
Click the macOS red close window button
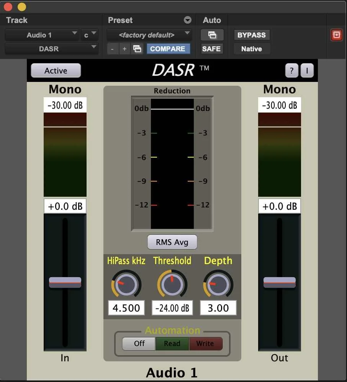click(8, 7)
